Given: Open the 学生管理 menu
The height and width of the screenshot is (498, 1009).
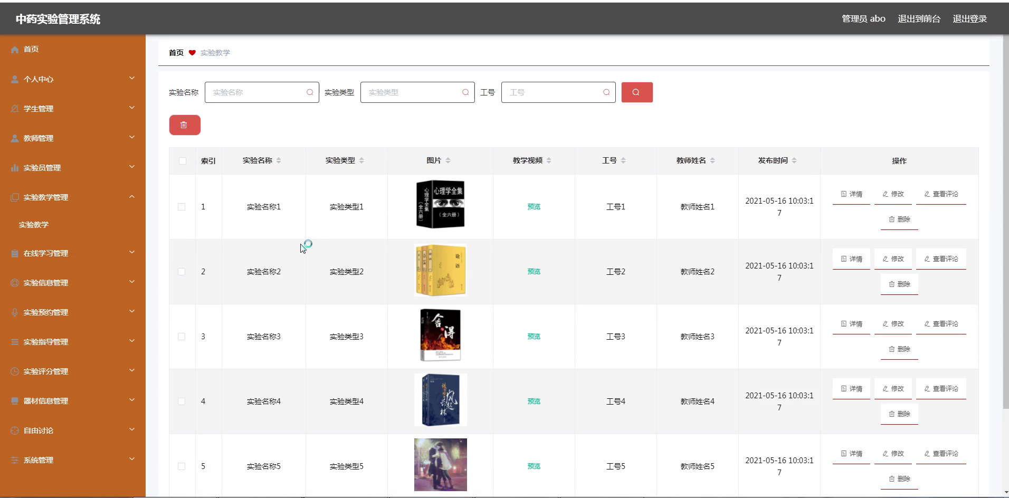Looking at the screenshot, I should (73, 109).
